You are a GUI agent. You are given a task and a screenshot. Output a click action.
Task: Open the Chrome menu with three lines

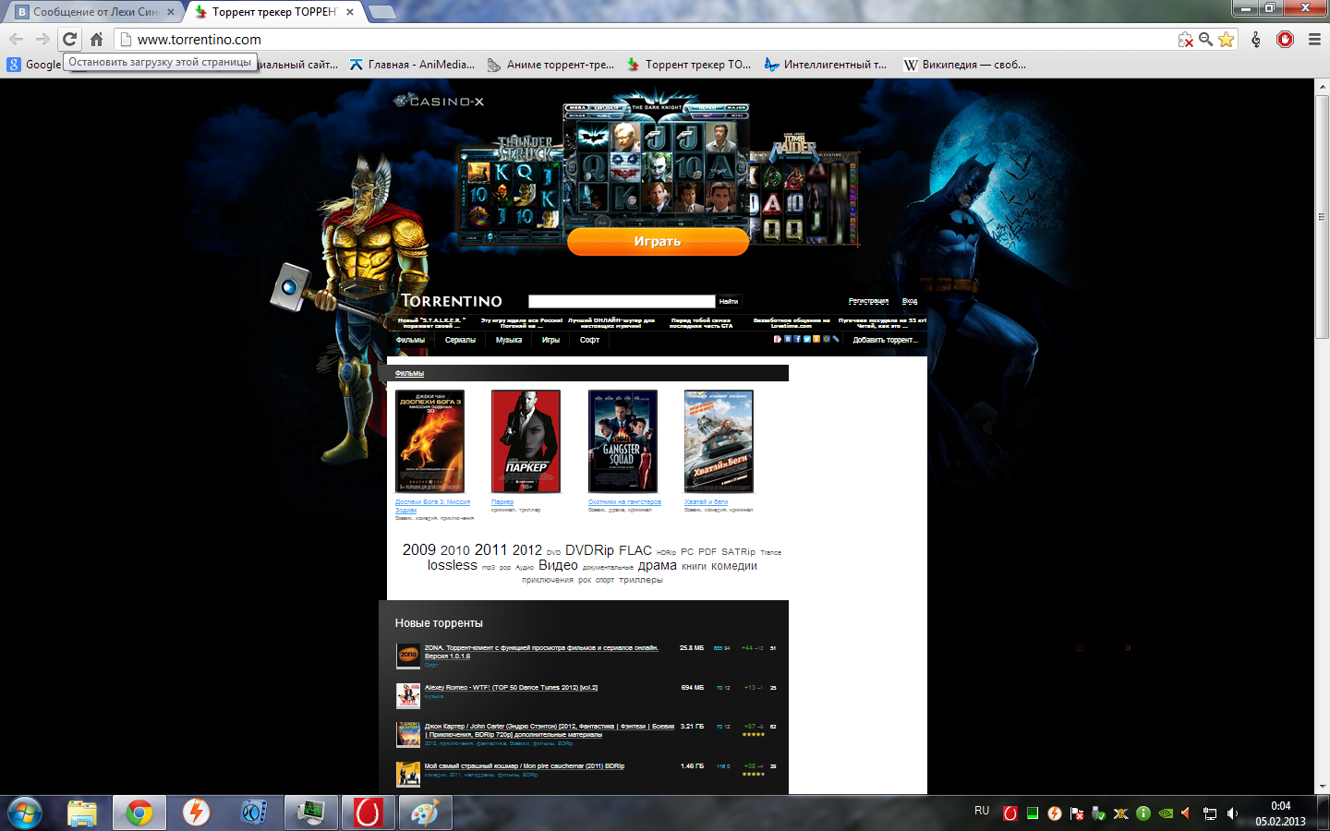(x=1314, y=39)
